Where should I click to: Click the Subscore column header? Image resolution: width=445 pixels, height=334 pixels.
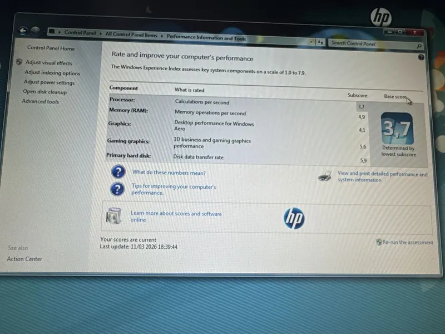357,95
